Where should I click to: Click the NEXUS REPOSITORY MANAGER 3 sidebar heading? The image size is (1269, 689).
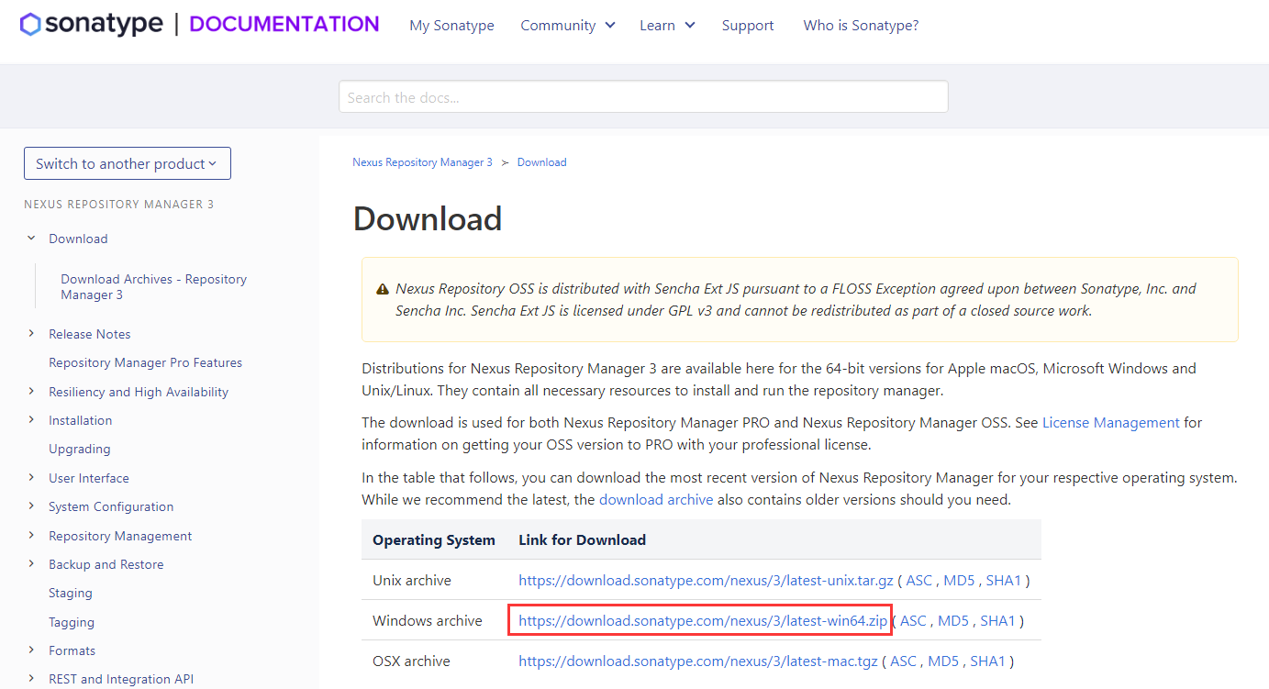pos(118,205)
